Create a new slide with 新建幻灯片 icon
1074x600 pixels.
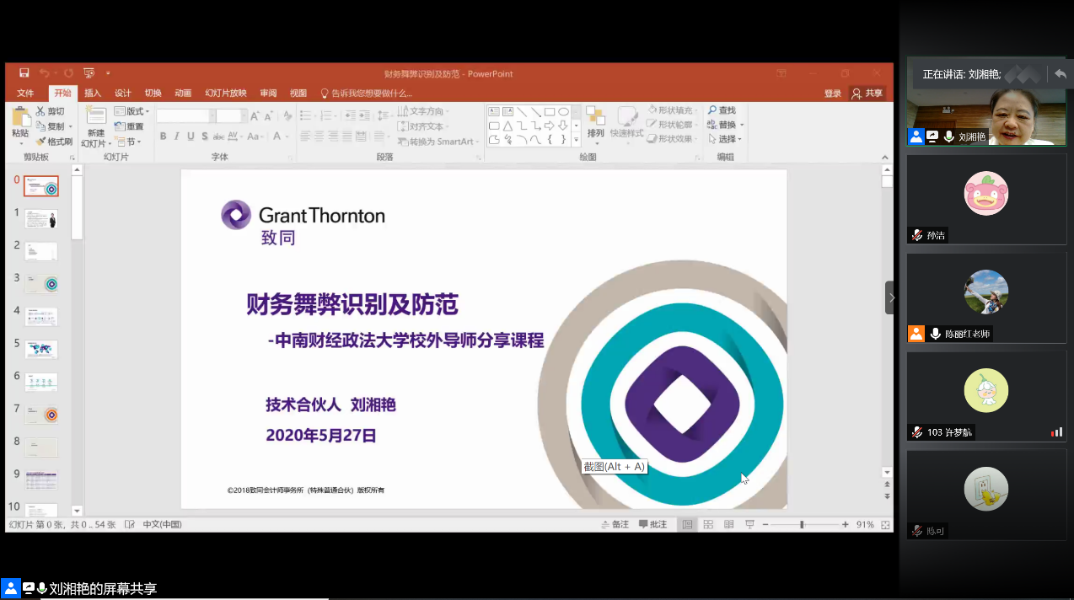[95, 118]
